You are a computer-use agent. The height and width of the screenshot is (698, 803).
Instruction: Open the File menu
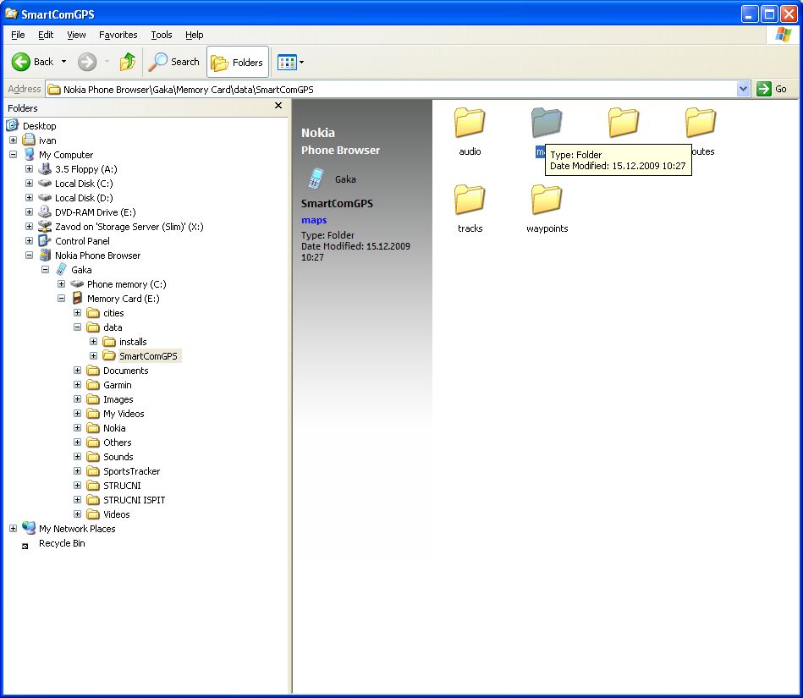[18, 35]
